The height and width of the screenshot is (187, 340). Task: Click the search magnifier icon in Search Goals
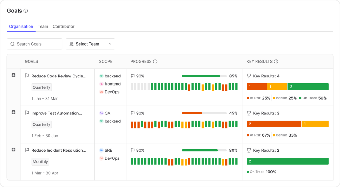click(x=12, y=44)
